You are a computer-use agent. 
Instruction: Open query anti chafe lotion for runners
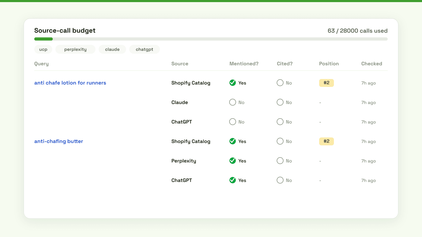tap(70, 83)
